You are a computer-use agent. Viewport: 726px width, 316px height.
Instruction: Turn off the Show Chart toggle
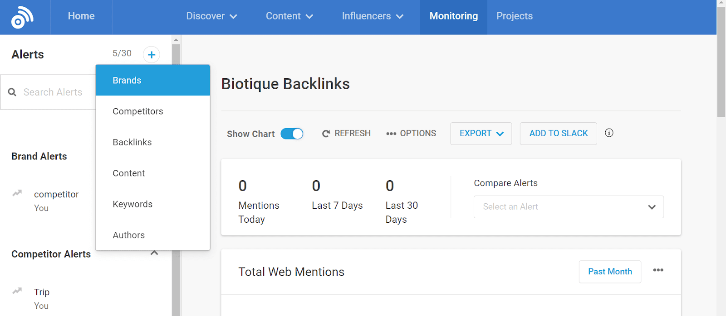pos(292,134)
